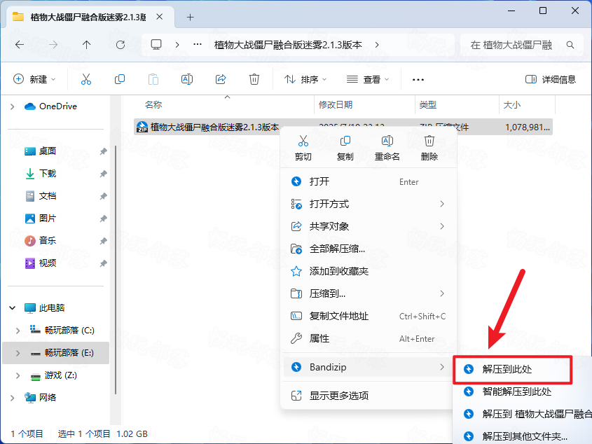The height and width of the screenshot is (444, 592).
Task: Go back with the back arrow
Action: 20,45
